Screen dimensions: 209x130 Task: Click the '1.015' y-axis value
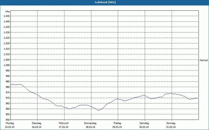click(x=7, y=49)
